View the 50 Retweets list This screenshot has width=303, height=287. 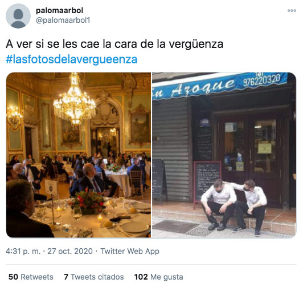31,277
